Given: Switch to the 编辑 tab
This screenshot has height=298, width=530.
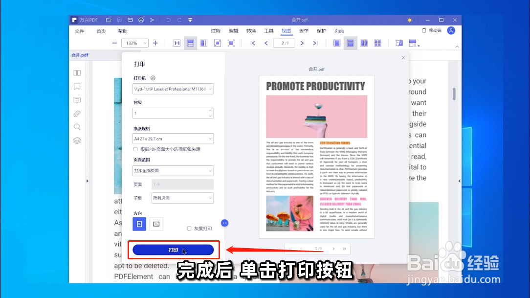Looking at the screenshot, I should coord(233,31).
